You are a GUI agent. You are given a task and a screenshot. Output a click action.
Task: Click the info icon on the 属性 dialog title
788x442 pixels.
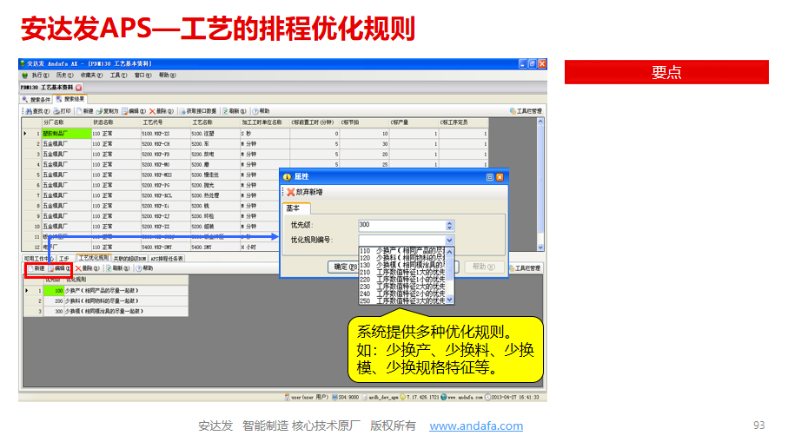coord(287,177)
